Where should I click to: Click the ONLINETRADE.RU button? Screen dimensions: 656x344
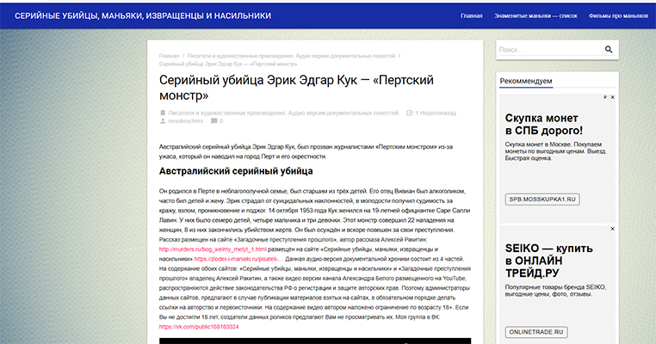pyautogui.click(x=536, y=332)
